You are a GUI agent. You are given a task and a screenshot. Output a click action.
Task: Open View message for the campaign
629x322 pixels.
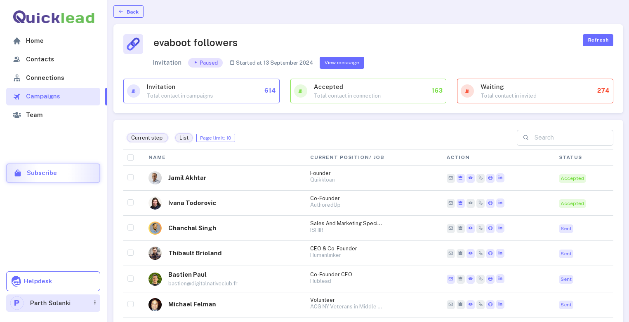pos(342,63)
